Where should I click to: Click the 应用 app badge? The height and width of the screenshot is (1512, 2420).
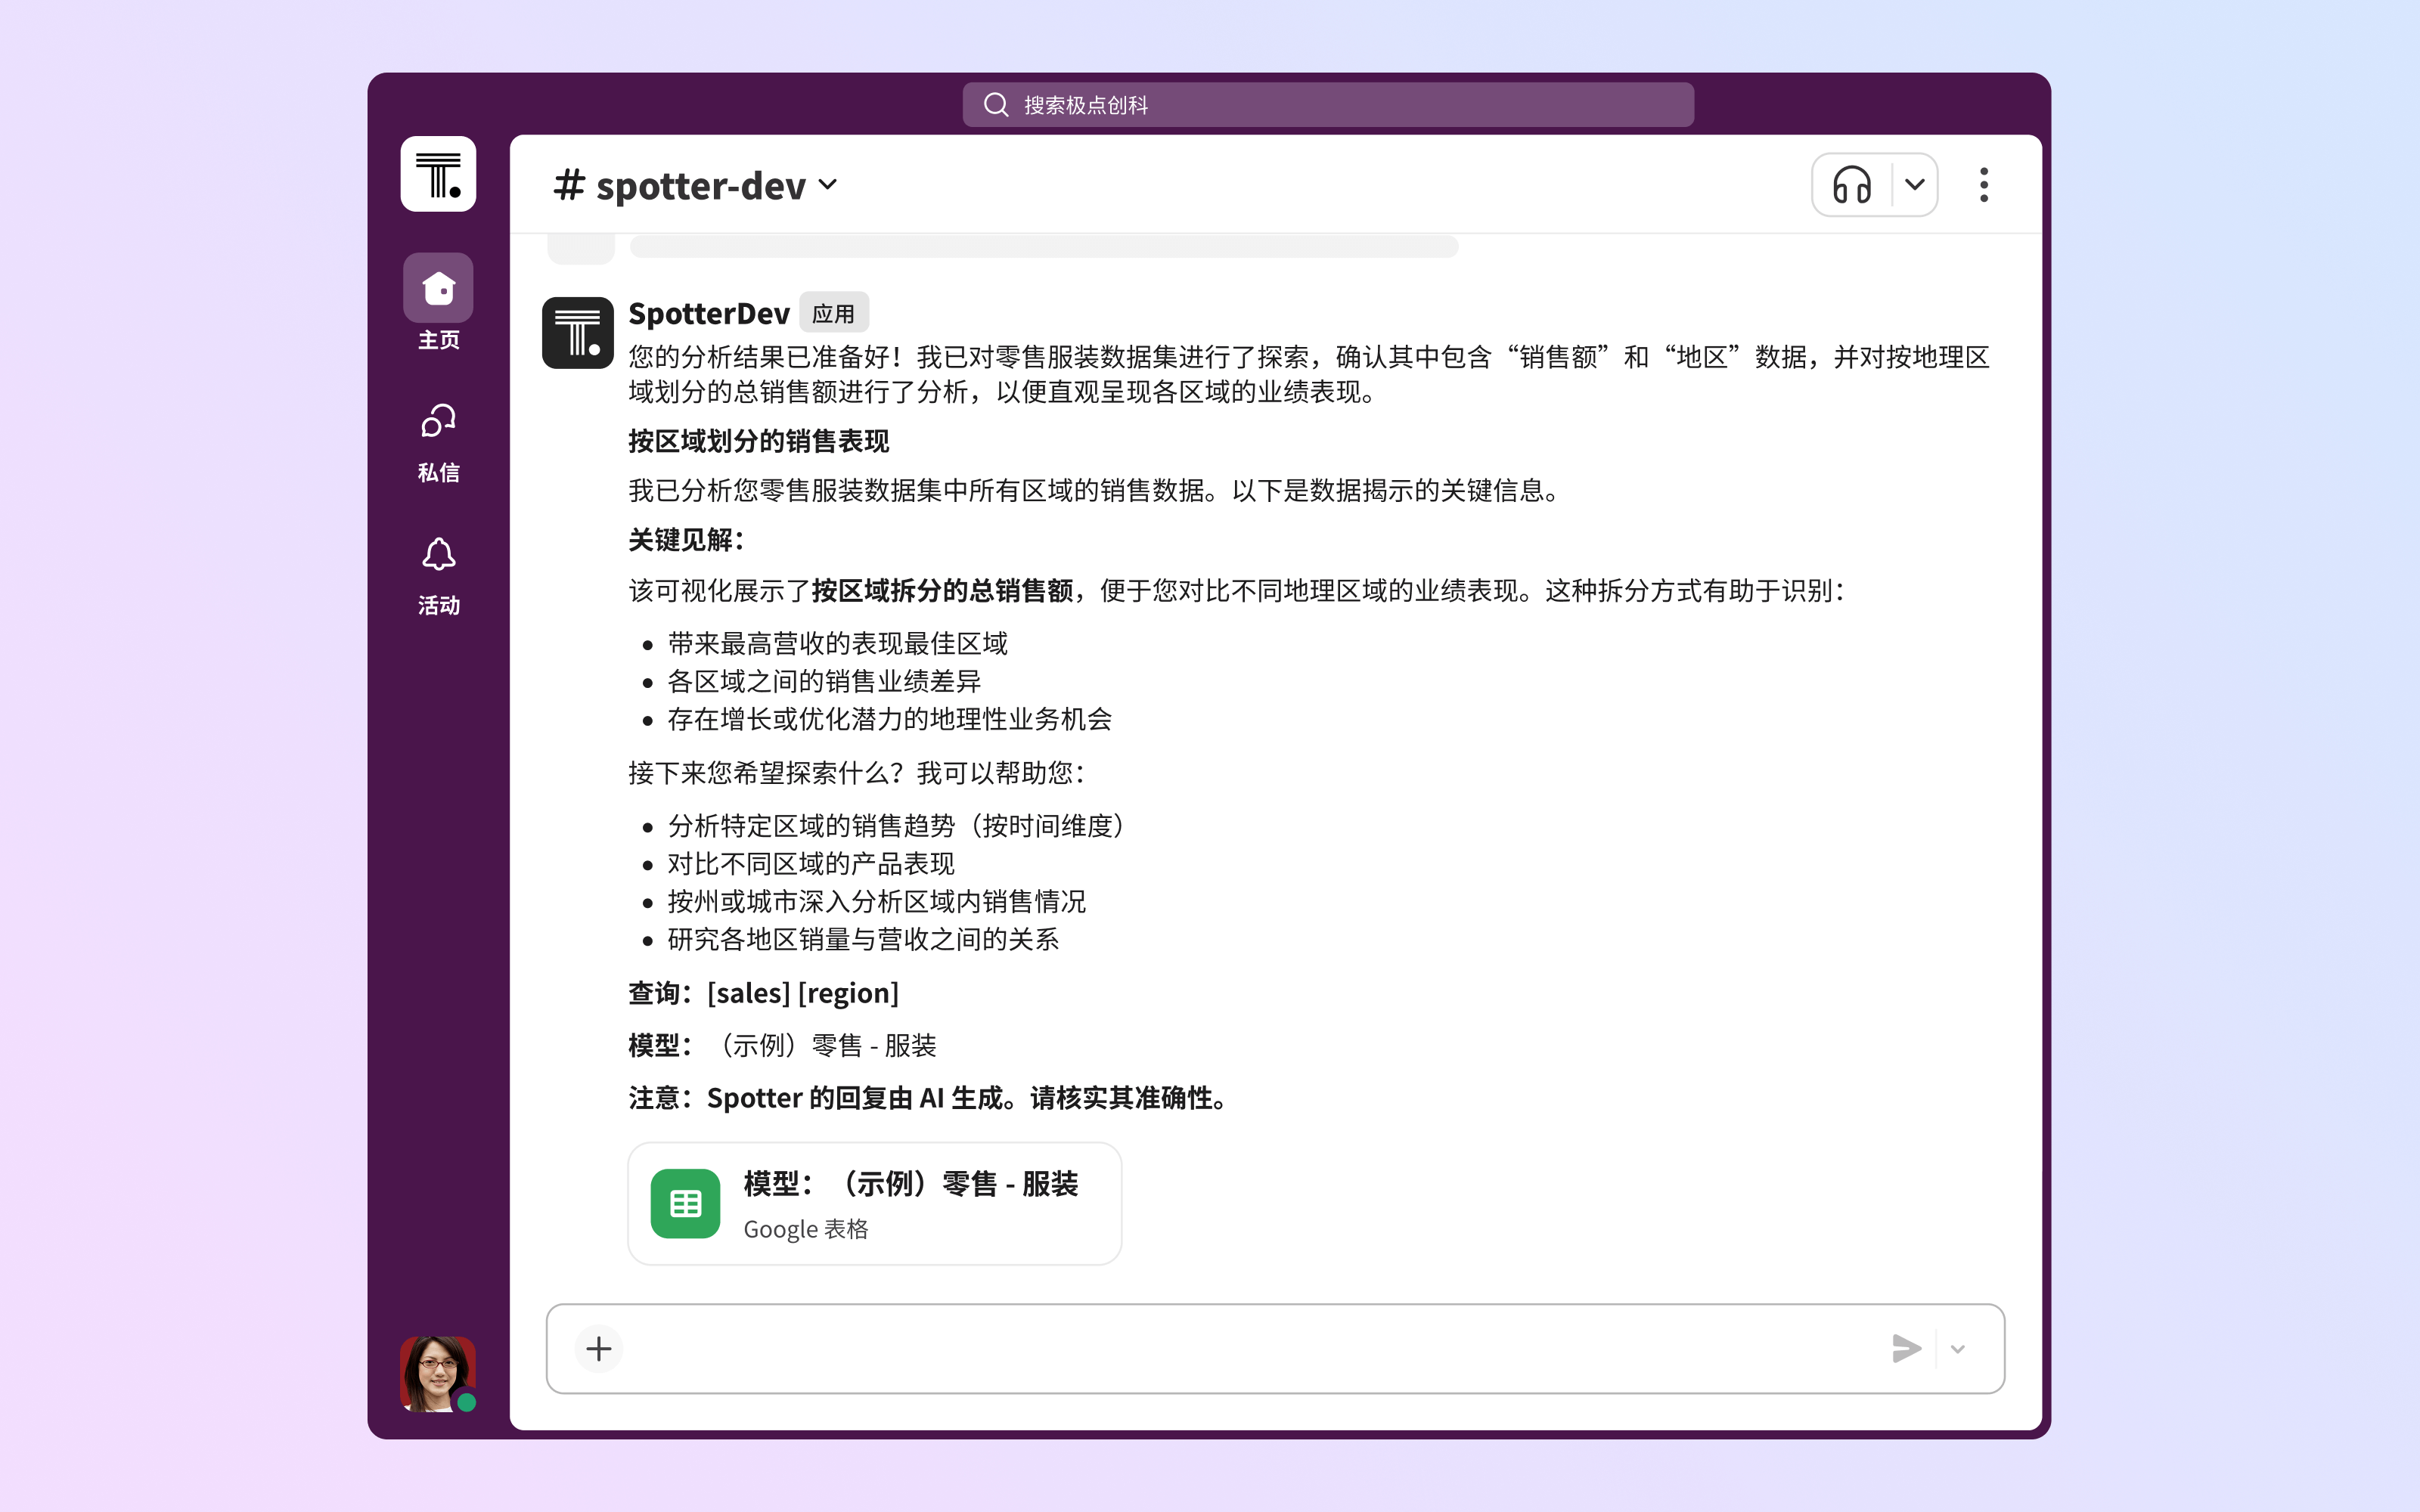(833, 313)
